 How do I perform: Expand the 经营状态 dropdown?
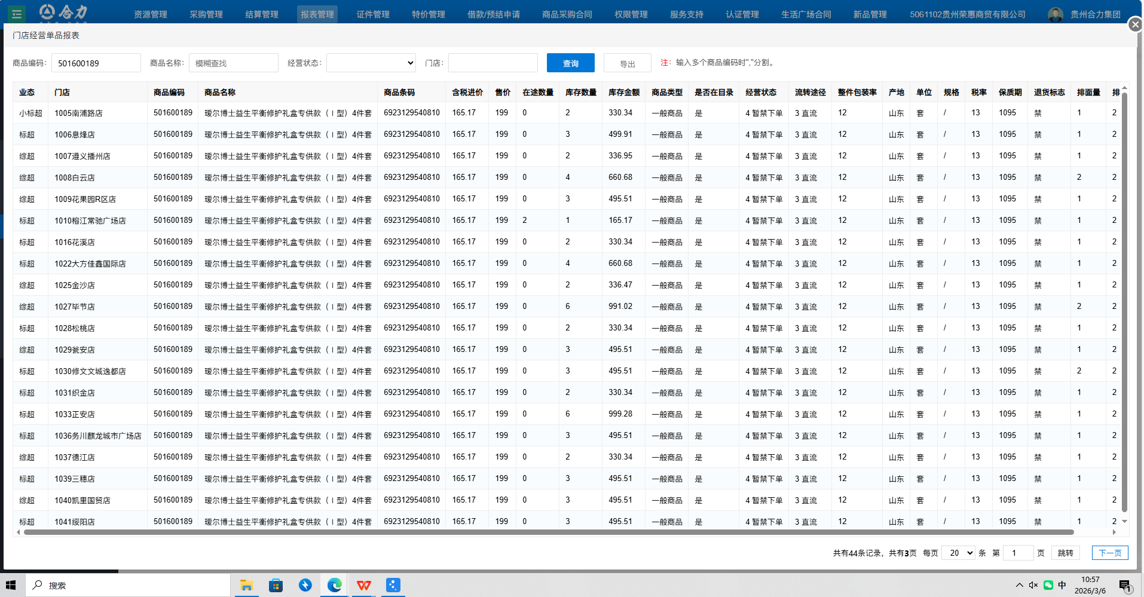pos(371,63)
